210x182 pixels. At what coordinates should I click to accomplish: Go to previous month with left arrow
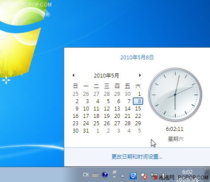point(73,75)
